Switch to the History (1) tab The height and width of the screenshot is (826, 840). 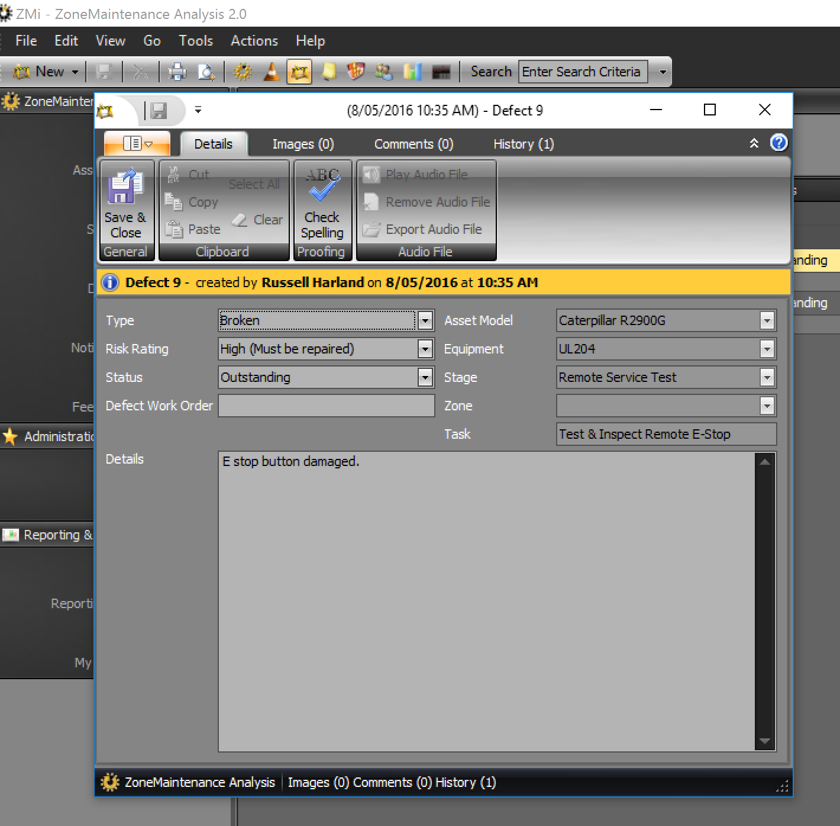524,144
